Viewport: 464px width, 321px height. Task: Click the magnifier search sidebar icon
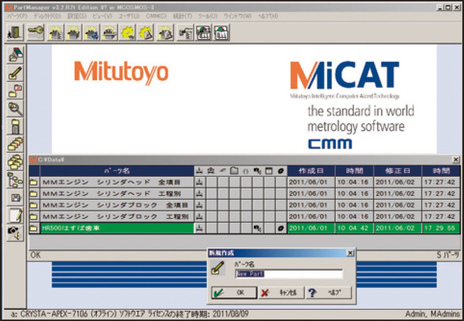(x=16, y=108)
